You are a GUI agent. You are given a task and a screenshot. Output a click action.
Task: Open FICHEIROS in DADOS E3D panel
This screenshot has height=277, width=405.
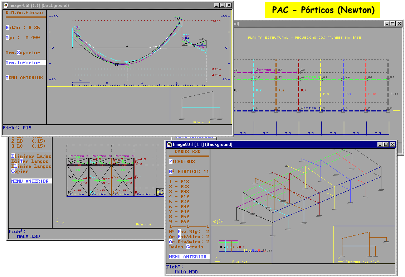tap(182, 162)
